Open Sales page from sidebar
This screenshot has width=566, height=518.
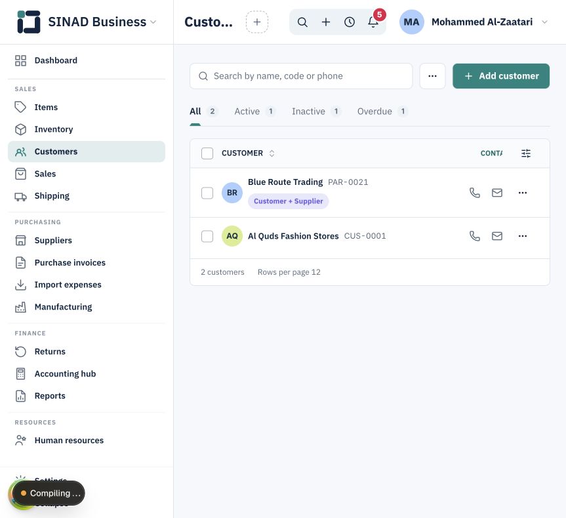(x=87, y=174)
